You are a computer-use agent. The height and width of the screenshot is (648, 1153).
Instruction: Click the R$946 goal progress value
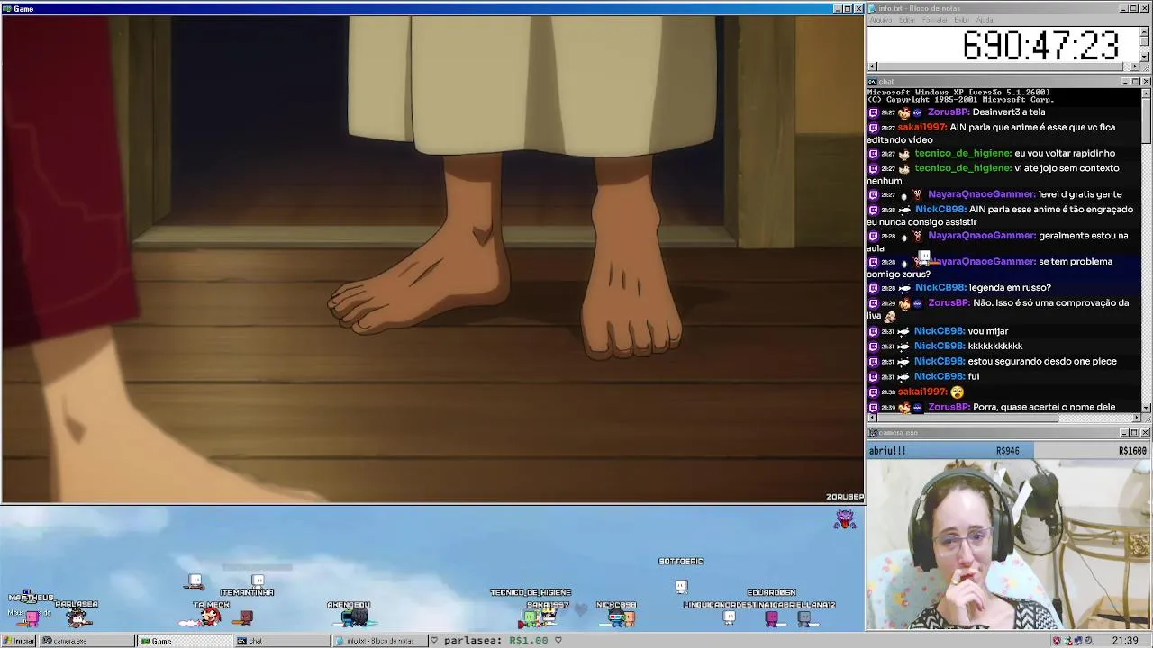[1007, 451]
